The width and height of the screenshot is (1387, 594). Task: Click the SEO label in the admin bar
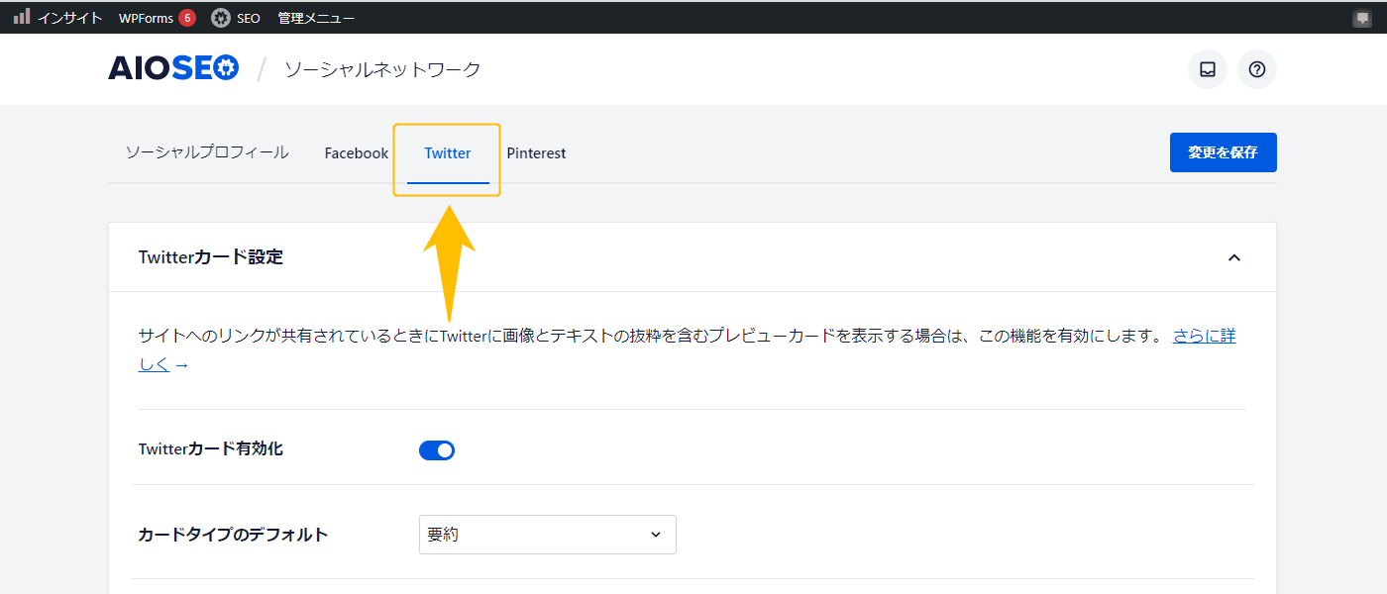(249, 18)
